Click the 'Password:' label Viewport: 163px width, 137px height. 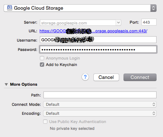click(28, 49)
